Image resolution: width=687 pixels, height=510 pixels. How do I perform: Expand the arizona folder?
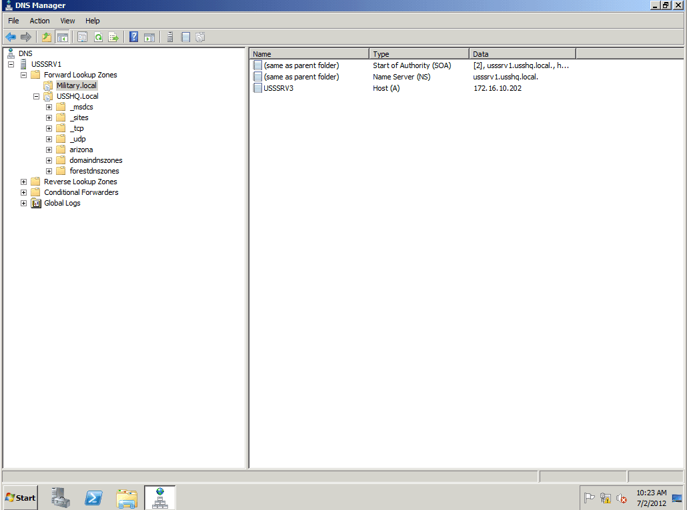49,150
